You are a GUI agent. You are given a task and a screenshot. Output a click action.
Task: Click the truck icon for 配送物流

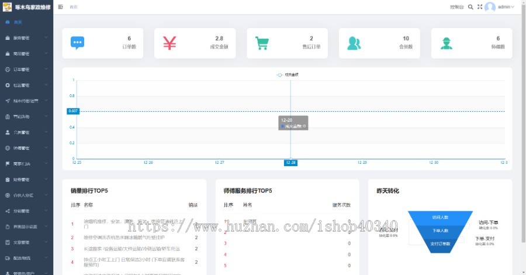[x=8, y=258]
